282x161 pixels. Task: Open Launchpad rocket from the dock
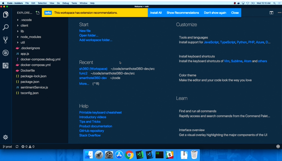99,155
